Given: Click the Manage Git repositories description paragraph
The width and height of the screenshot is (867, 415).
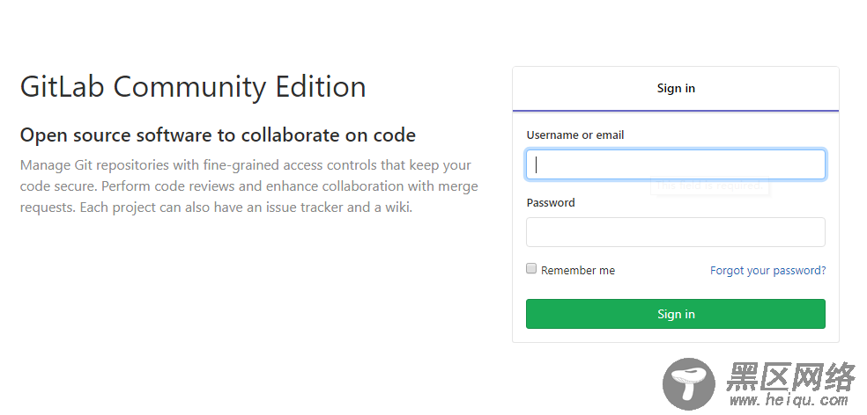Looking at the screenshot, I should point(248,186).
